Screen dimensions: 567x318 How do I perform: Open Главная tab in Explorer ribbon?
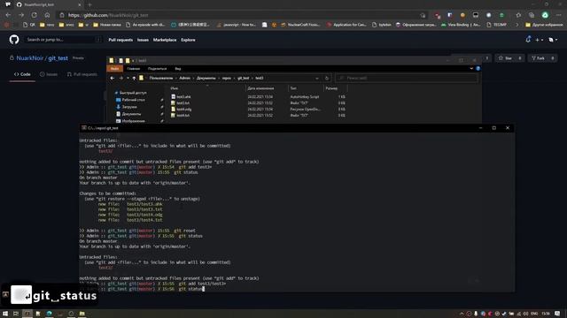[134, 69]
